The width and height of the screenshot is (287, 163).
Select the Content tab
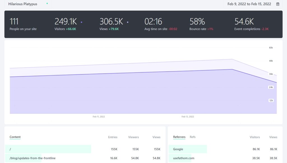(15, 137)
